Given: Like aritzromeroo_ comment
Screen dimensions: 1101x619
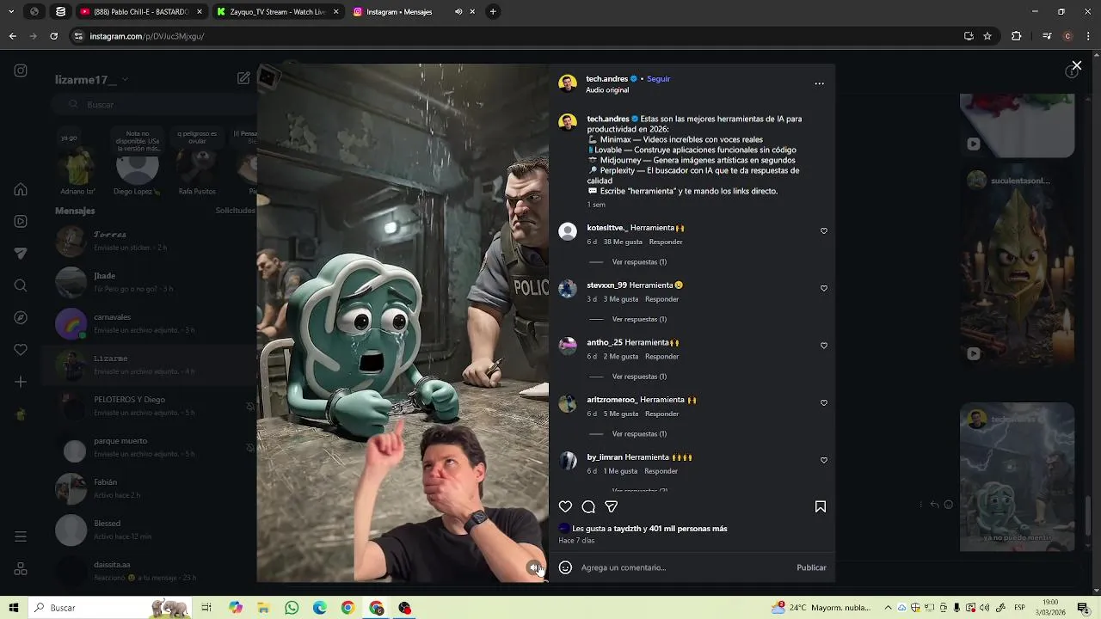Looking at the screenshot, I should click(824, 403).
